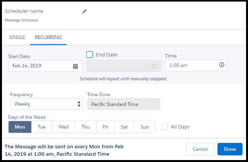Click the Cancel button
The height and width of the screenshot is (162, 248).
click(x=200, y=149)
